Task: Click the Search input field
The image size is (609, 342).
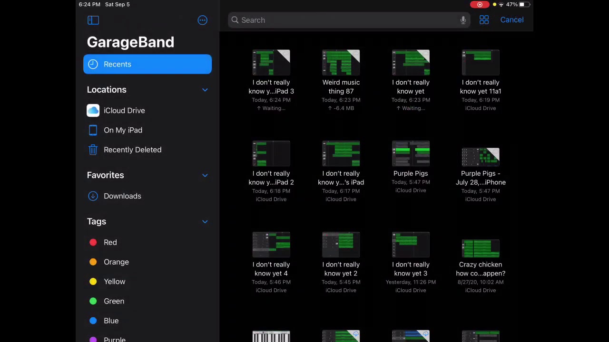Action: pos(349,20)
